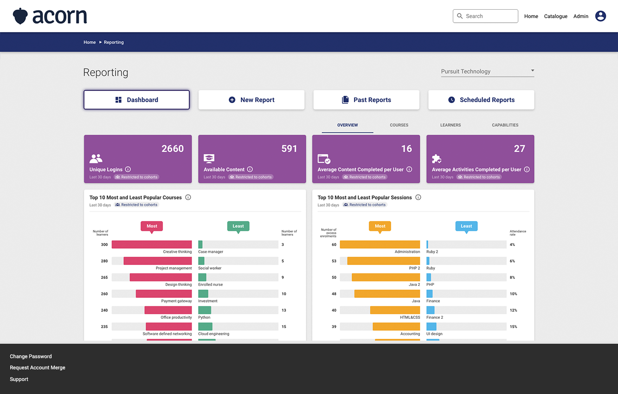Viewport: 618px width, 394px height.
Task: Click the Acorn logo
Action: click(50, 16)
